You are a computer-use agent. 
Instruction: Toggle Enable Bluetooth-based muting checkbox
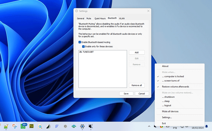coord(80,42)
